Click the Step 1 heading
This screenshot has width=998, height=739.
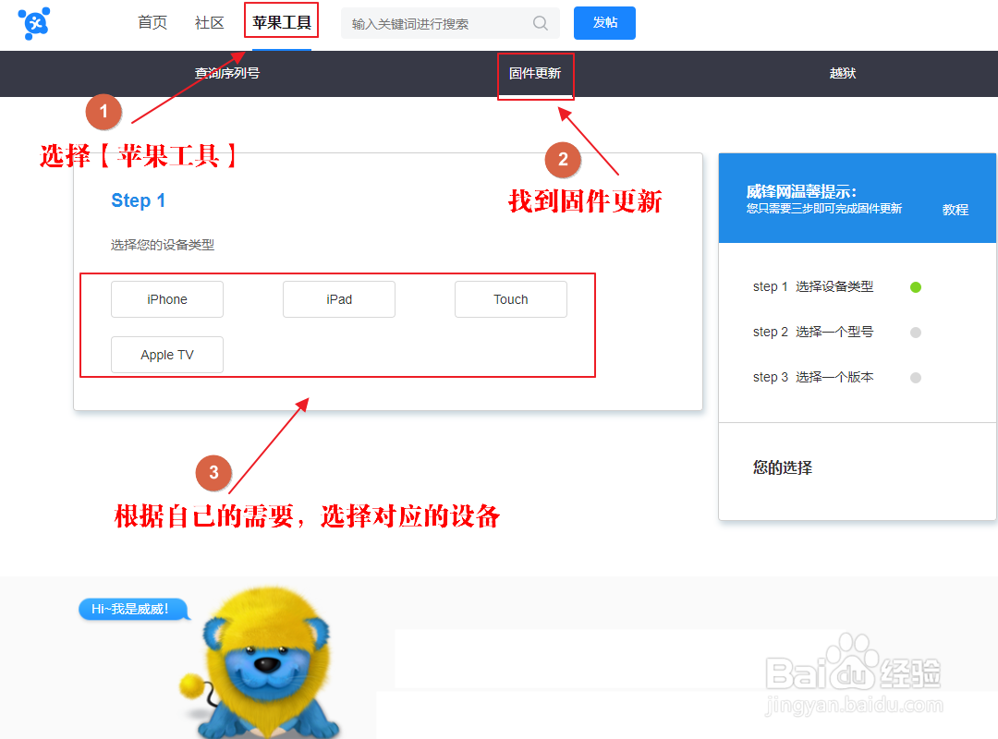coord(138,200)
